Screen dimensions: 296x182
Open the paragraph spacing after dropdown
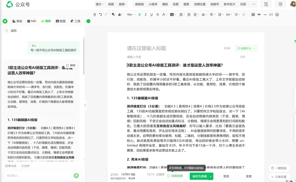coord(212,14)
